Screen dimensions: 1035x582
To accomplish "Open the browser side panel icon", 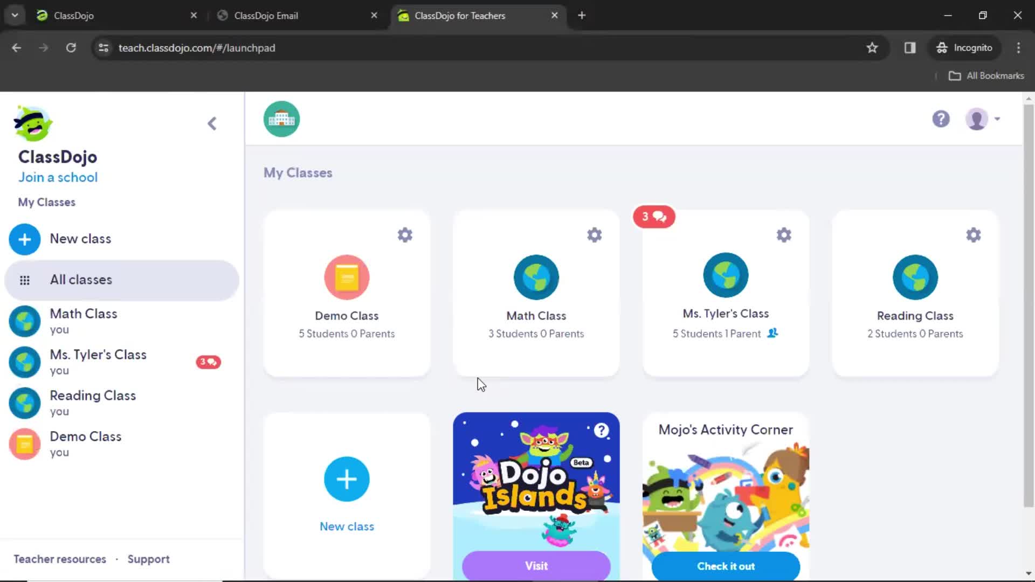I will click(x=910, y=48).
